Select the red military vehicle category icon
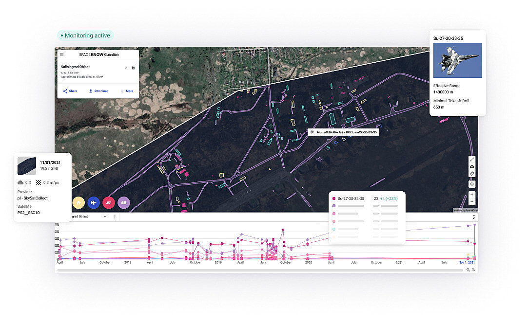Image resolution: width=527 pixels, height=324 pixels. coord(109,202)
